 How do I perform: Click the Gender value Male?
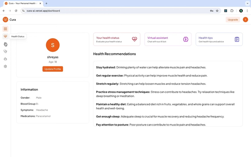(x=39, y=98)
